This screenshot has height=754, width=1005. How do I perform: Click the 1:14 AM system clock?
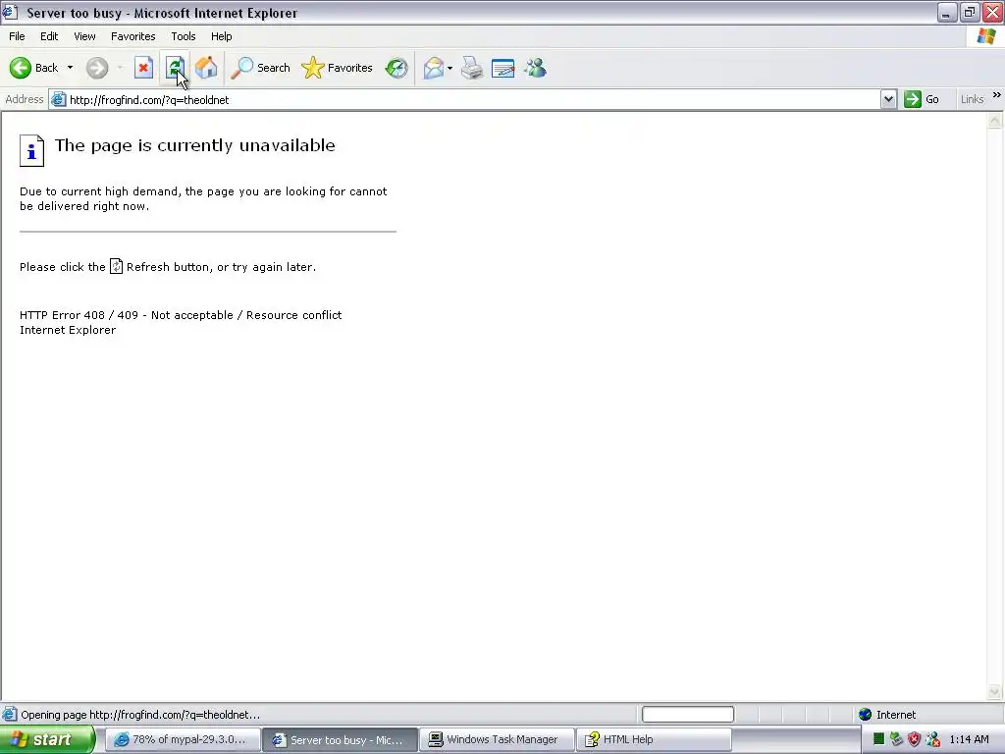pos(969,739)
